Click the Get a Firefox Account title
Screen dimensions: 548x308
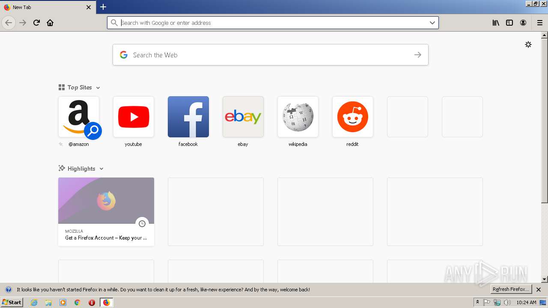pos(106,238)
